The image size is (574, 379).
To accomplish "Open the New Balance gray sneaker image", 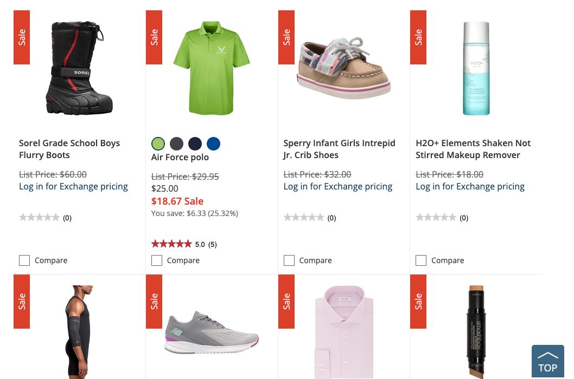I will click(212, 332).
